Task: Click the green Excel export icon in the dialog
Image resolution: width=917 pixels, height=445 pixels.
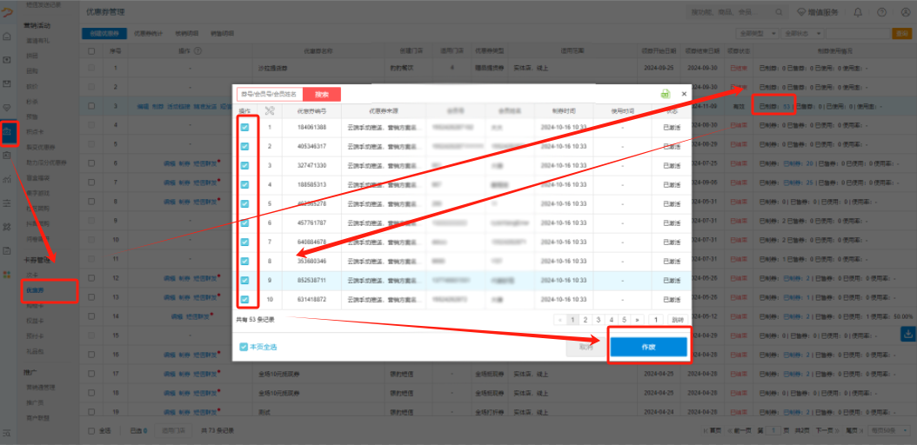Action: point(665,94)
